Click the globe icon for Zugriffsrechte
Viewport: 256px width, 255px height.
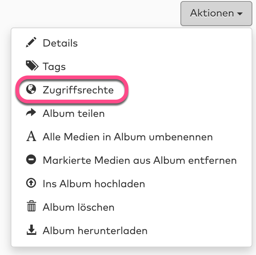[x=32, y=89]
